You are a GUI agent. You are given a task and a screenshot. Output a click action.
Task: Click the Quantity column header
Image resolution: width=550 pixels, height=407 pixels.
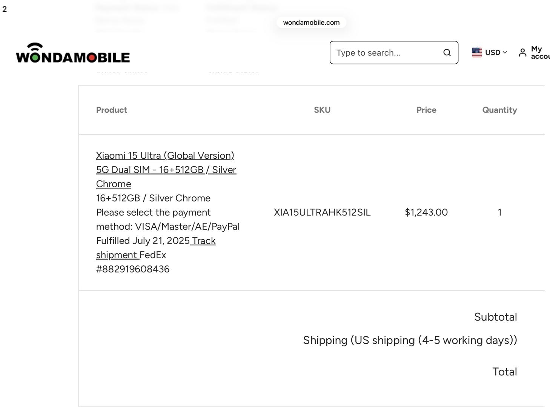click(x=499, y=110)
